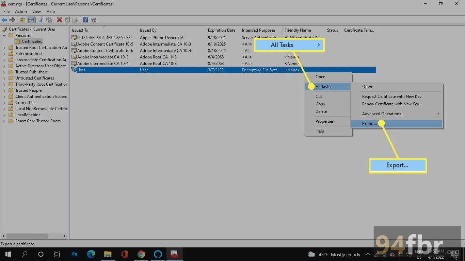This screenshot has height=261, width=465.
Task: Click the All Tasks context menu item
Action: click(328, 87)
